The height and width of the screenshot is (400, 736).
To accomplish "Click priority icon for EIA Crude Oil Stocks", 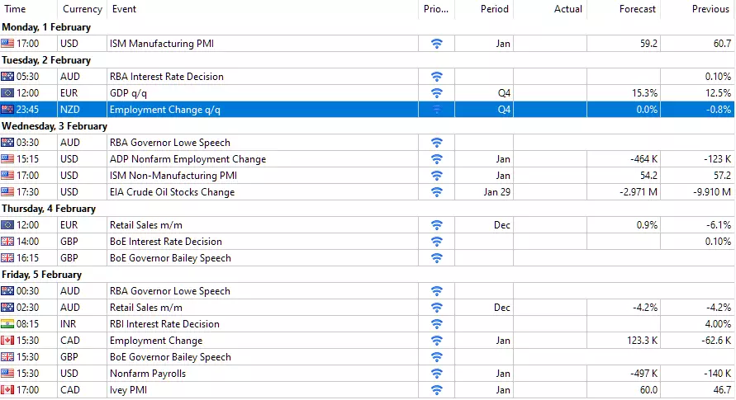I will pos(436,192).
